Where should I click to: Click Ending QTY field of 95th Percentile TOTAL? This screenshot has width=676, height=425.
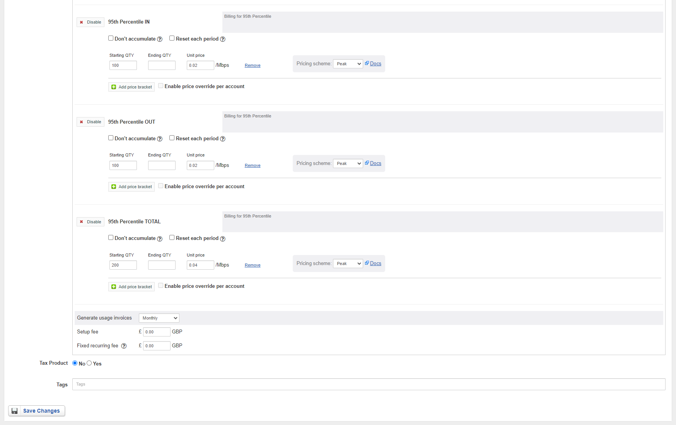coord(162,265)
